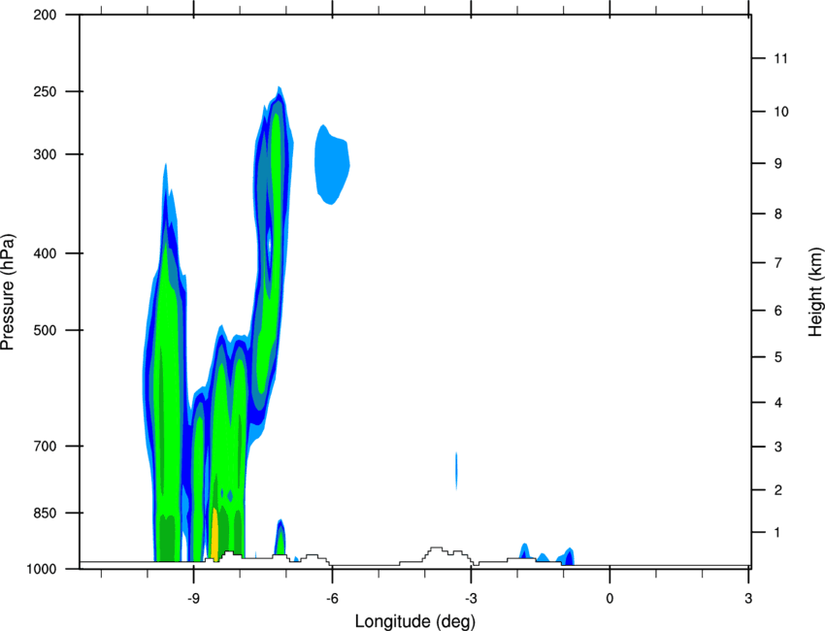
Task: Click the 300 pressure tick label
Action: point(45,154)
